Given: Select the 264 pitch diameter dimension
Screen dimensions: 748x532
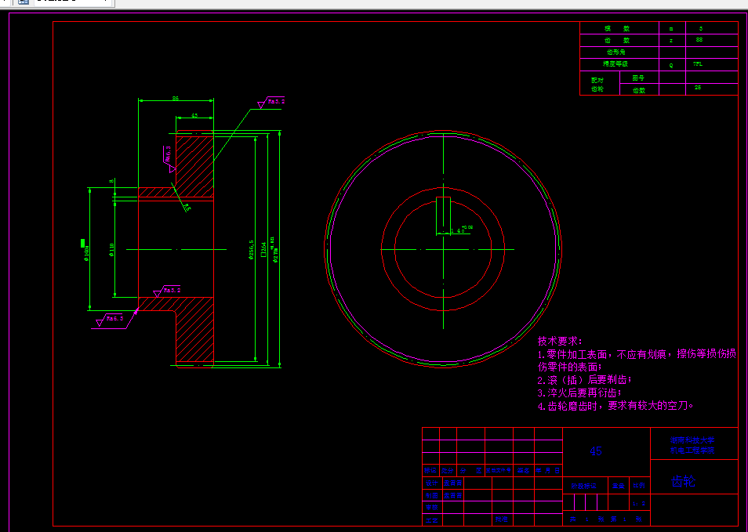Looking at the screenshot, I should pos(263,249).
